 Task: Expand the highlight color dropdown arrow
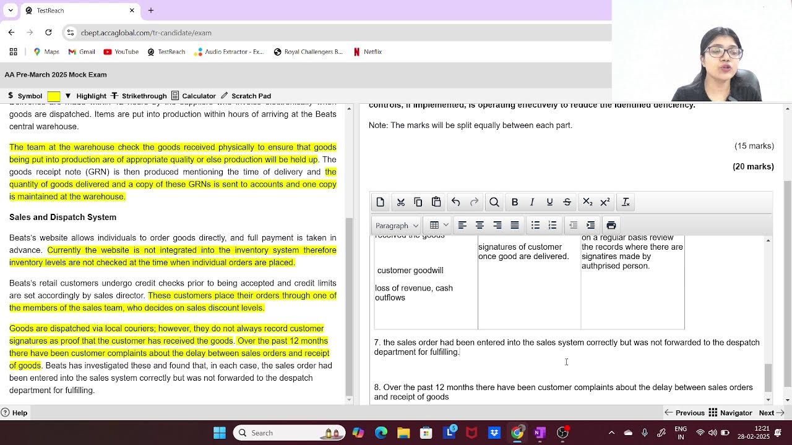(x=68, y=96)
